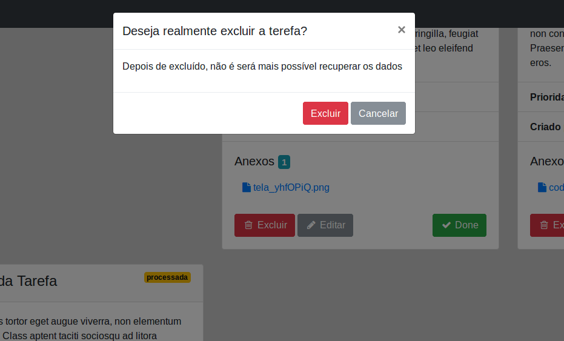Click the Anexos count badge showing 1
This screenshot has width=564, height=341.
[x=284, y=162]
